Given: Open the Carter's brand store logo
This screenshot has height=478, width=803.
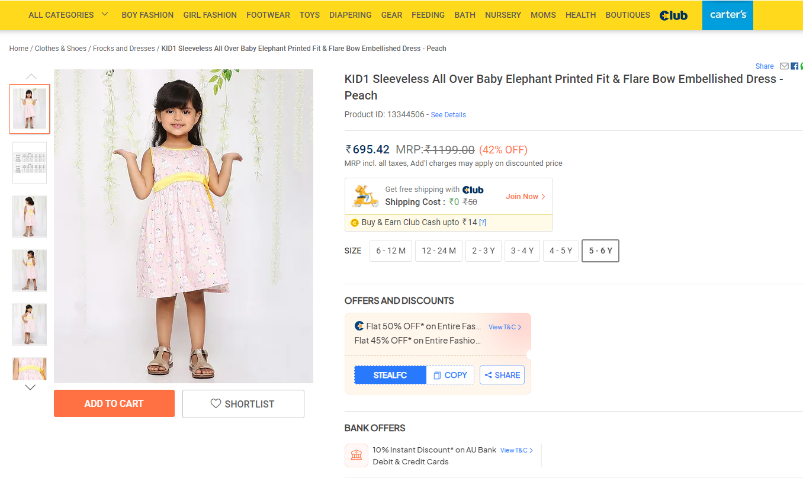Looking at the screenshot, I should coord(727,15).
